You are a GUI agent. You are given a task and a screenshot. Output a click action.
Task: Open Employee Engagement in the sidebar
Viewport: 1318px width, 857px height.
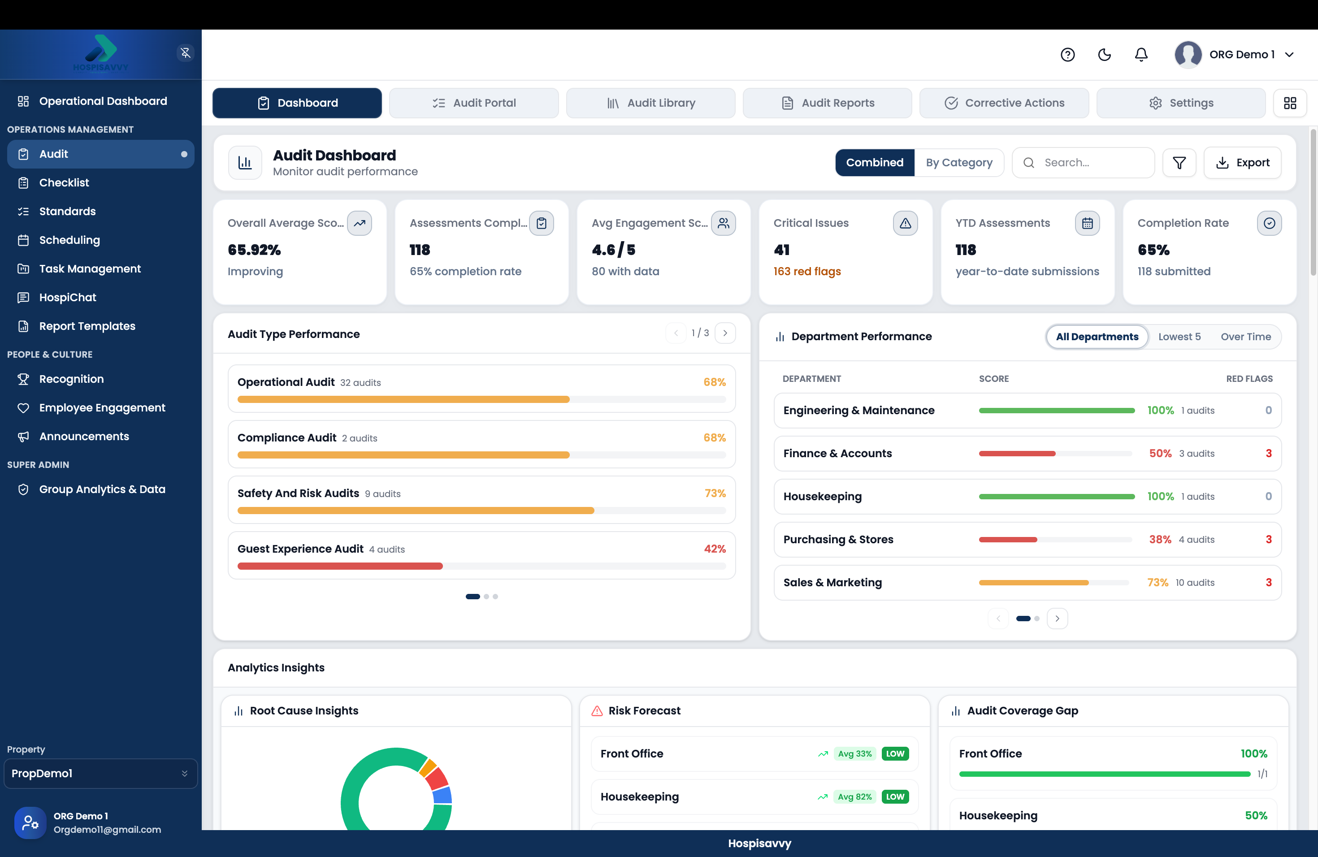[101, 408]
